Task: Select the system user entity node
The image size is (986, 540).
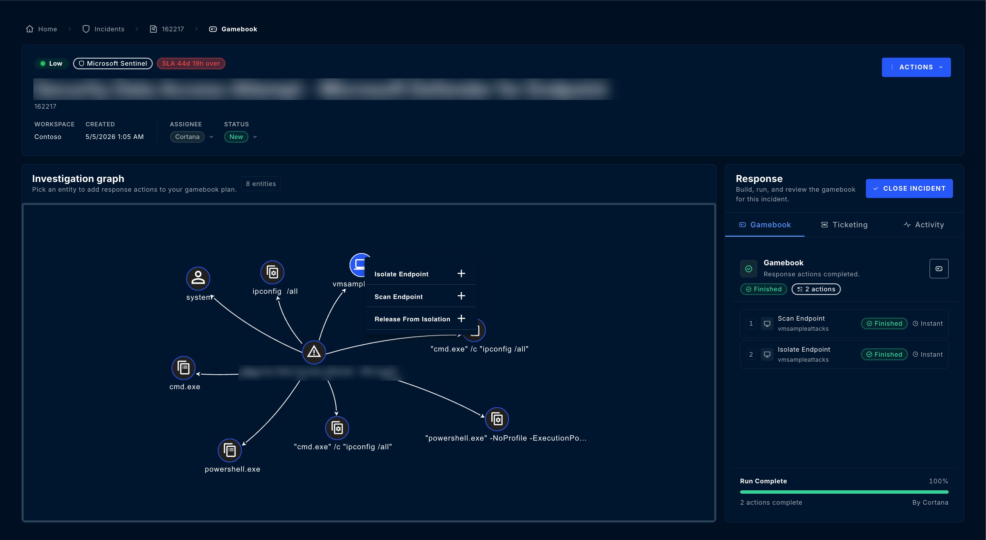Action: tap(198, 278)
